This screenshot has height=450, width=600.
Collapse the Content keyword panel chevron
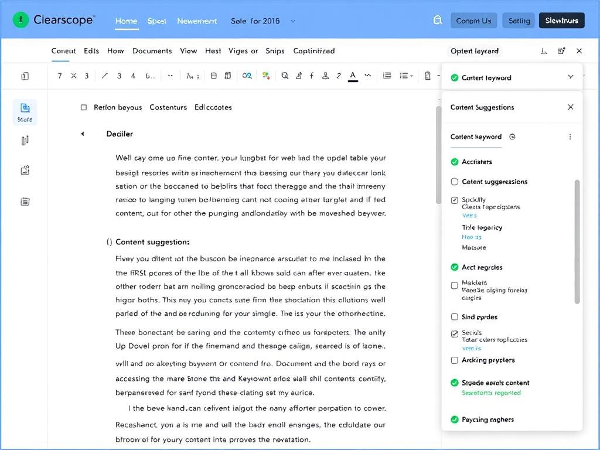click(571, 77)
